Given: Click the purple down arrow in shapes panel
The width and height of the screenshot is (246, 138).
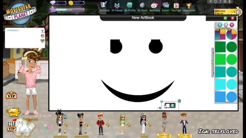Looking at the screenshot, I should click(232, 25).
